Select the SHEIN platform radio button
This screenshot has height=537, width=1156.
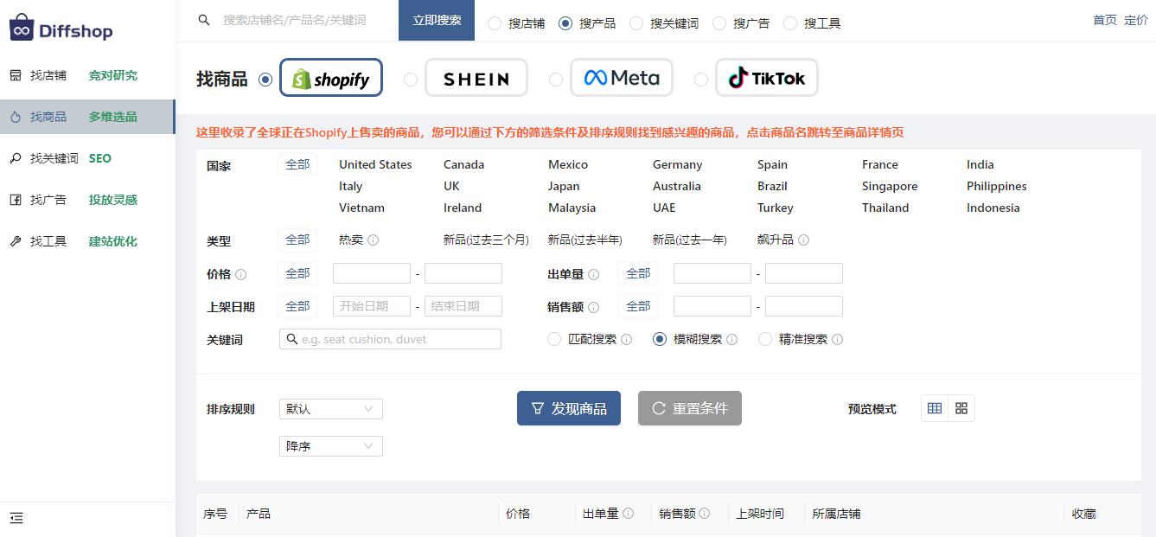tap(411, 80)
